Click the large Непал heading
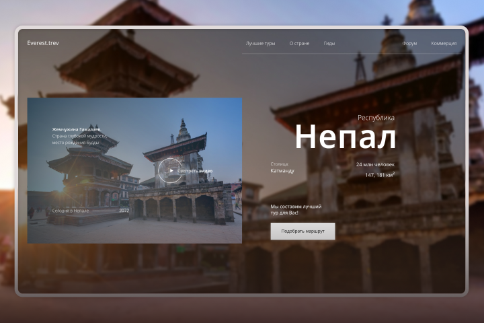This screenshot has width=484, height=323. pyautogui.click(x=346, y=137)
